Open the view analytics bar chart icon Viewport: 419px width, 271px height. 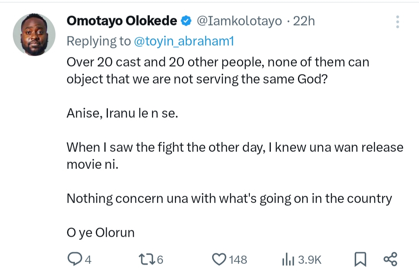[288, 259]
